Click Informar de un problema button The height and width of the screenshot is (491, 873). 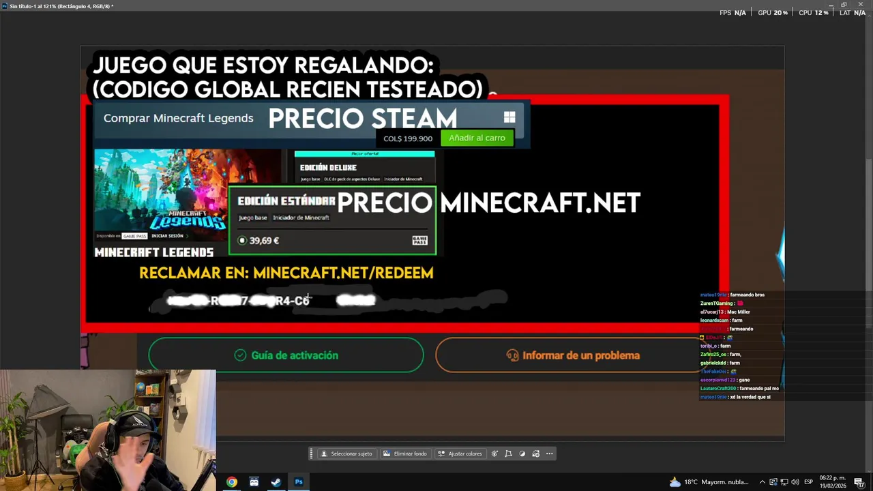coord(572,355)
